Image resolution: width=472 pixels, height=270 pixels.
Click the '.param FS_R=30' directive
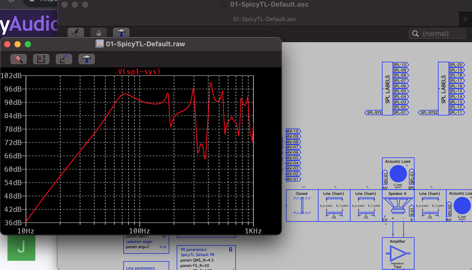click(x=194, y=266)
